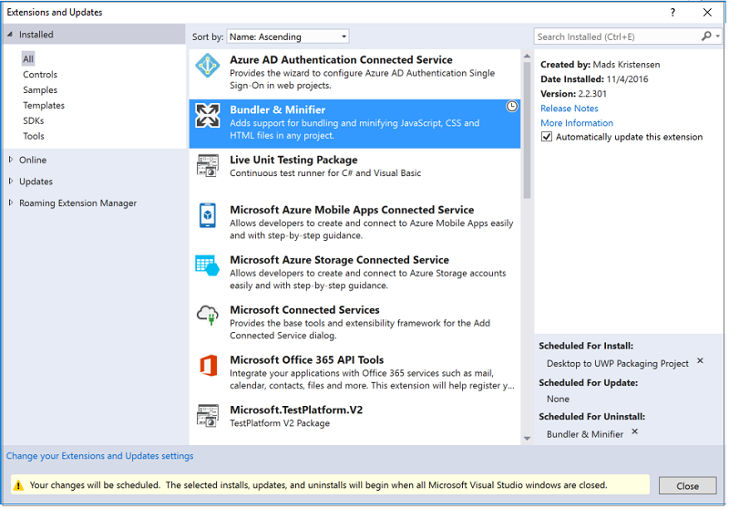Select Microsoft Azure Mobile Apps Connected Service title
This screenshot has height=509, width=729.
pyautogui.click(x=352, y=210)
